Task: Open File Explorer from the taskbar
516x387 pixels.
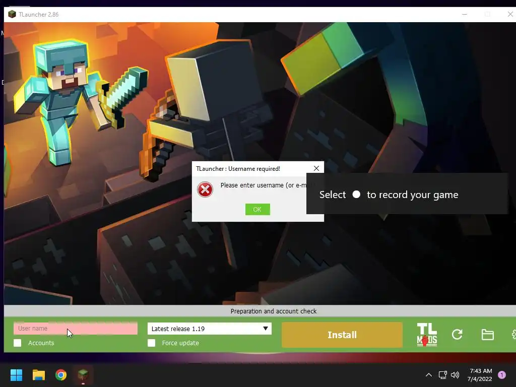Action: pyautogui.click(x=38, y=375)
